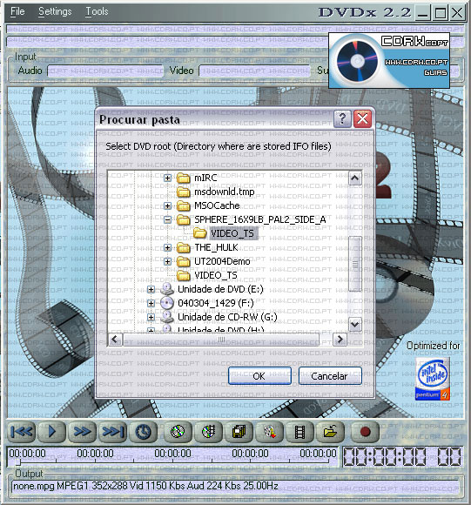The width and height of the screenshot is (471, 505).
Task: Expand the THE_HULK folder node
Action: tap(167, 247)
